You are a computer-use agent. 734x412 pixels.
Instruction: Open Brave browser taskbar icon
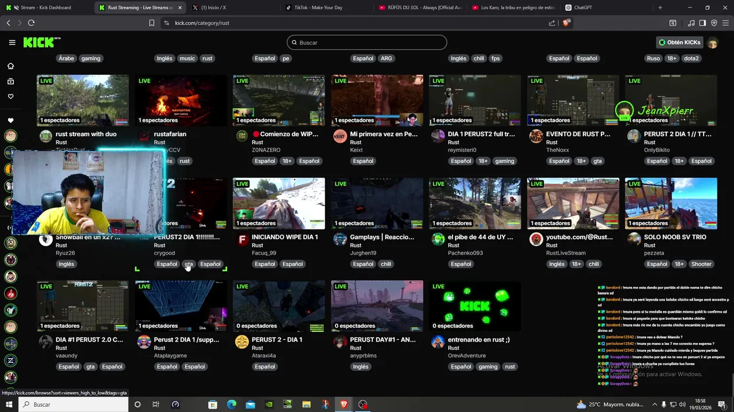point(343,405)
